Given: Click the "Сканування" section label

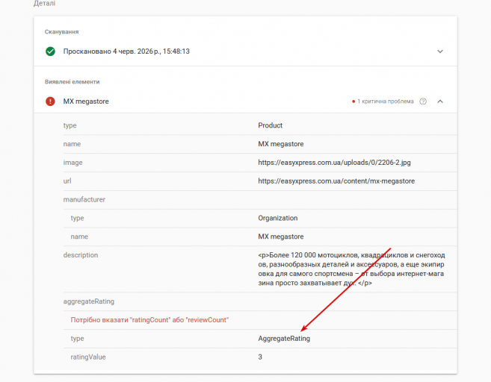Looking at the screenshot, I should click(62, 32).
